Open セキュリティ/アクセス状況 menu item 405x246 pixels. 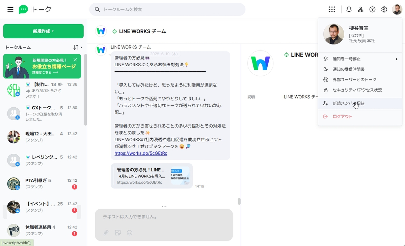[x=360, y=90]
